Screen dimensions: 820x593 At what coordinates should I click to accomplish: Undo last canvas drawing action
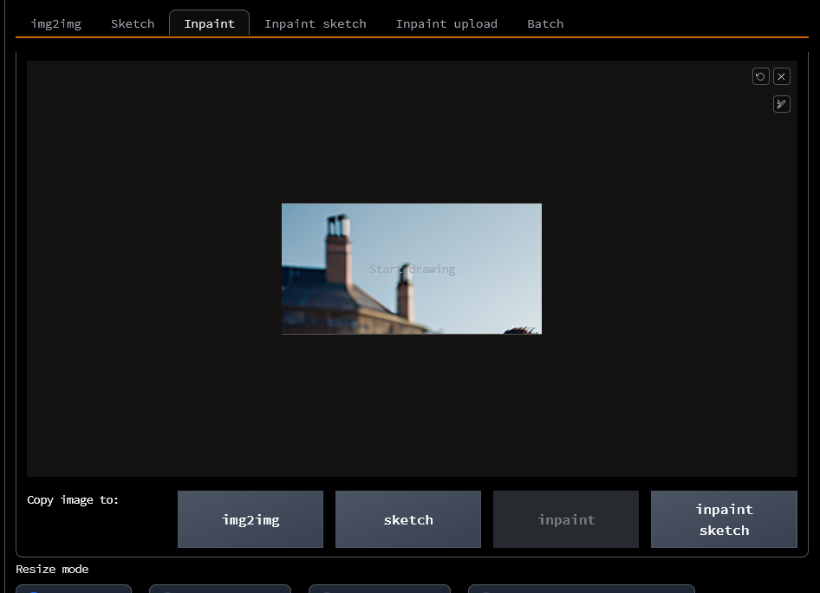[760, 76]
